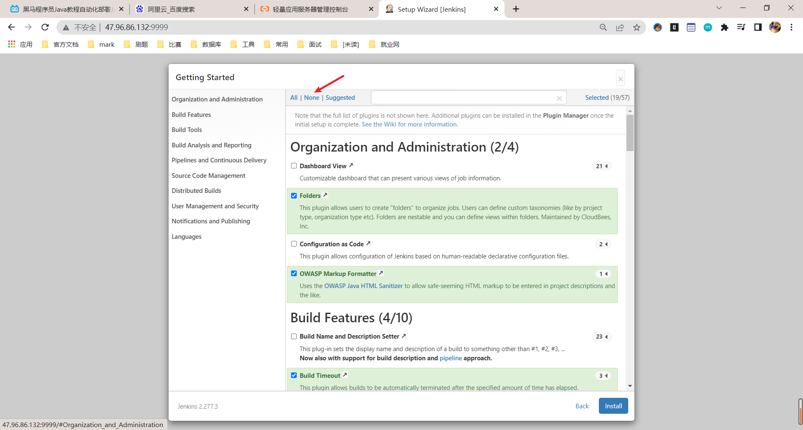Open Configuration as Code external link arrow
The width and height of the screenshot is (803, 430).
tap(368, 243)
